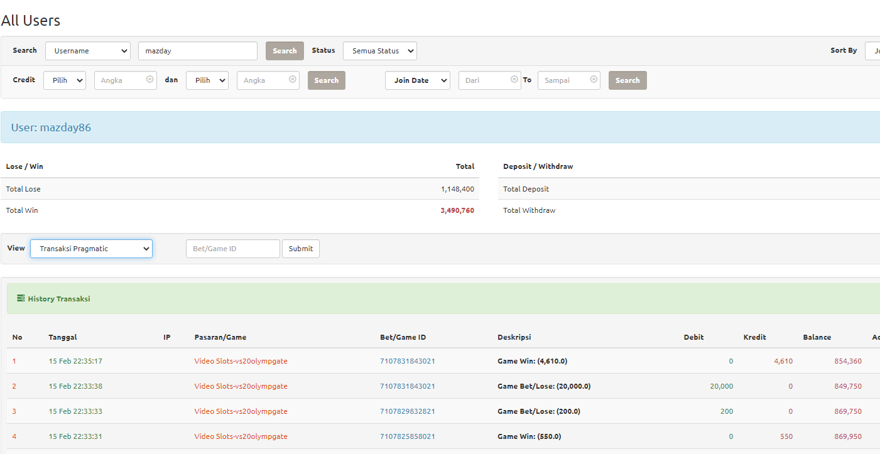This screenshot has height=454, width=880.
Task: Click the History Transaksi list icon
Action: tap(21, 298)
